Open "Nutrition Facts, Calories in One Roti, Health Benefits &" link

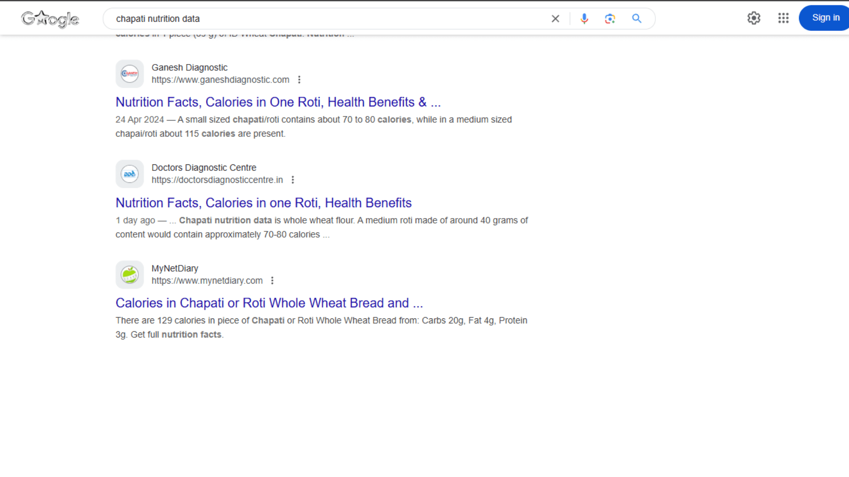278,102
